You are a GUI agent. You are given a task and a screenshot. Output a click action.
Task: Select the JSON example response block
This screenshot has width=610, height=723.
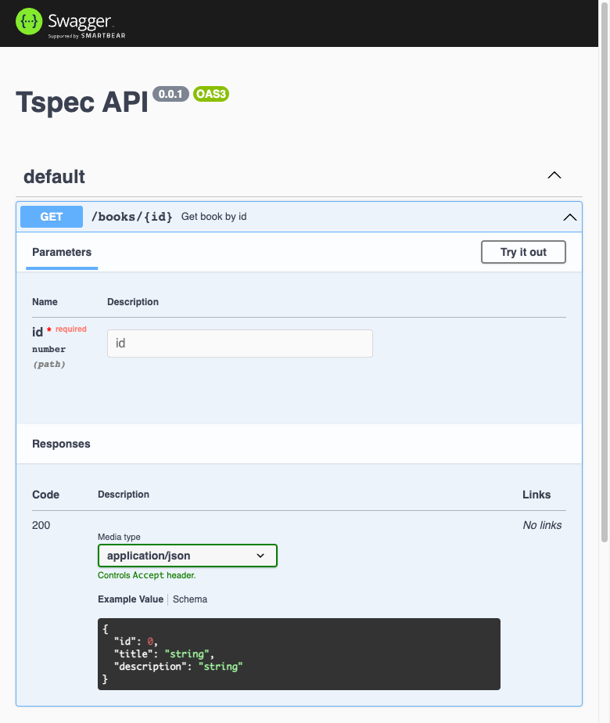299,654
